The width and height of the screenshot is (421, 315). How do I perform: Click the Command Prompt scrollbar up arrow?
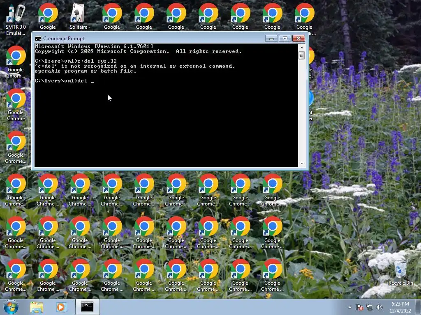pyautogui.click(x=301, y=48)
